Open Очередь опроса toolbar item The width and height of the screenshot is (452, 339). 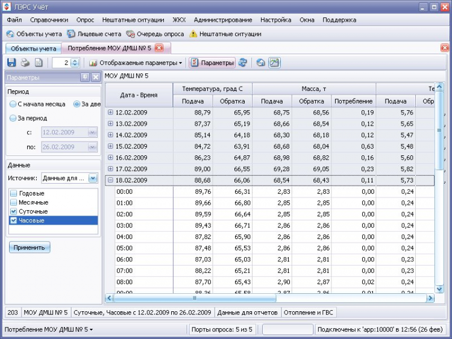tap(155, 34)
